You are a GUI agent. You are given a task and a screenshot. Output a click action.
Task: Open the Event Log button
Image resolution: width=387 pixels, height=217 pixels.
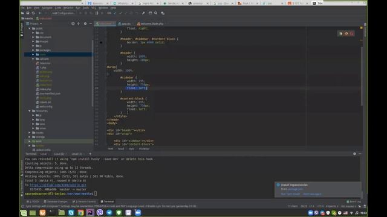tap(353, 201)
